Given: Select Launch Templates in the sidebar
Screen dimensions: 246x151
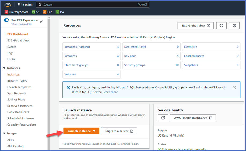Looking at the screenshot, I should pos(19,87).
